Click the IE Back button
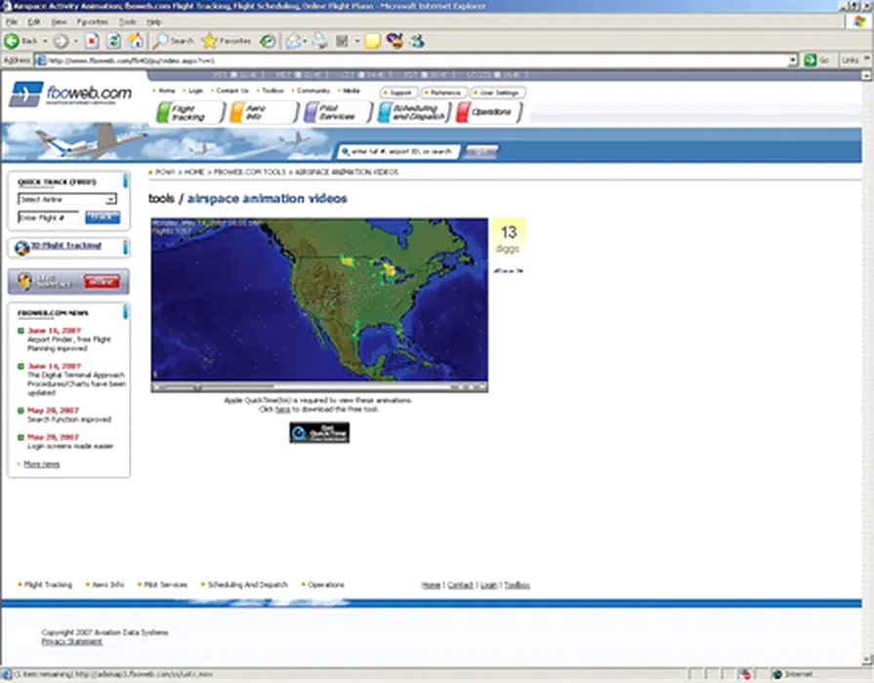874x683 pixels. pyautogui.click(x=21, y=41)
